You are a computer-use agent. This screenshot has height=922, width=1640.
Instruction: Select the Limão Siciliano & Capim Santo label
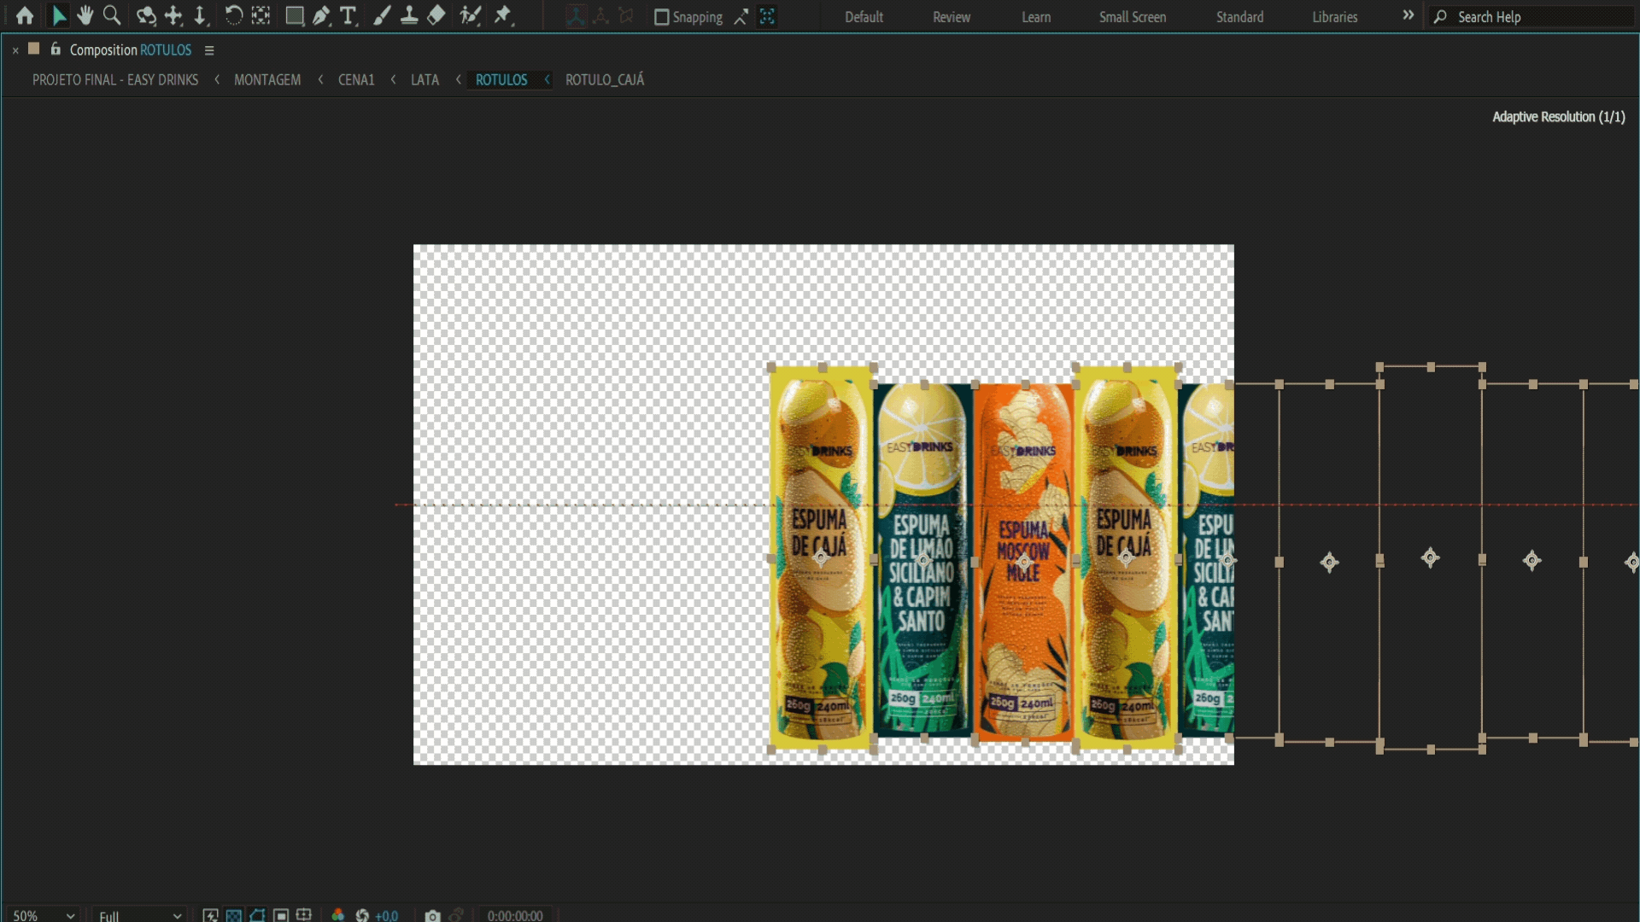(923, 560)
